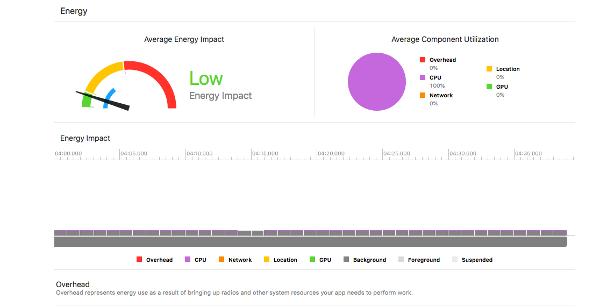Viewport: 607px width, 307px height.
Task: Click the CPU purple swatch in pie legend
Action: coord(423,77)
